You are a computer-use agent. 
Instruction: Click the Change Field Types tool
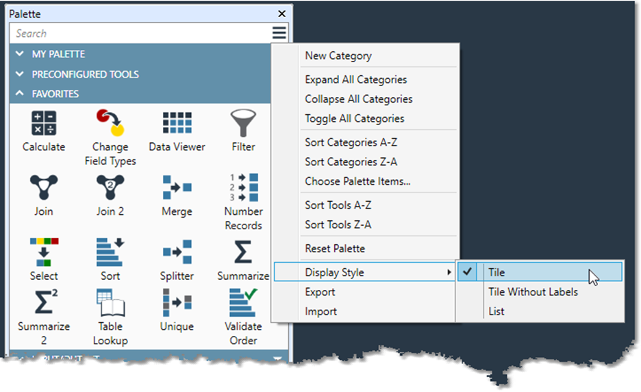coord(110,124)
